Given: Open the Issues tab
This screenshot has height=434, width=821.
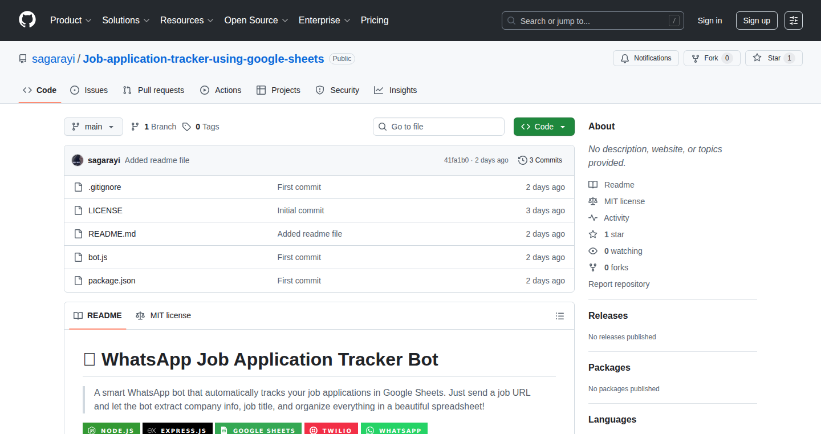Looking at the screenshot, I should (x=89, y=90).
